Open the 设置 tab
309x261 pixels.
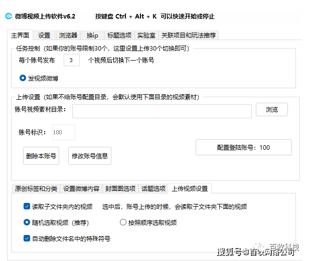[44, 36]
